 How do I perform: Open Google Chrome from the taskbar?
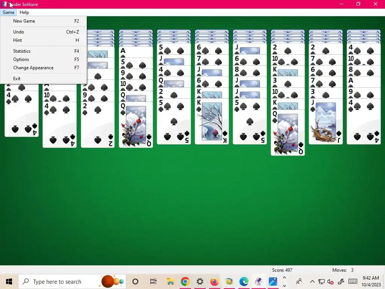[185, 281]
